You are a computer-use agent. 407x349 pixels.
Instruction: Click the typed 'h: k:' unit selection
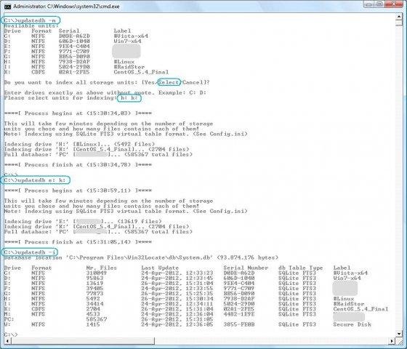pos(129,98)
